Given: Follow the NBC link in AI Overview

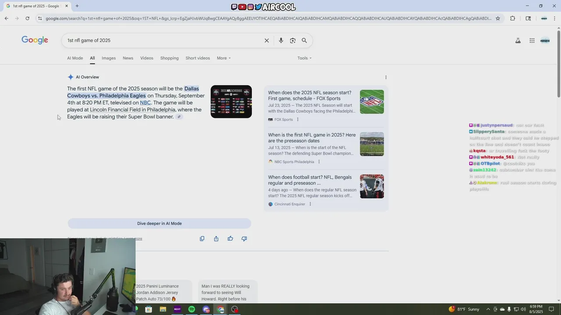Looking at the screenshot, I should point(145,103).
